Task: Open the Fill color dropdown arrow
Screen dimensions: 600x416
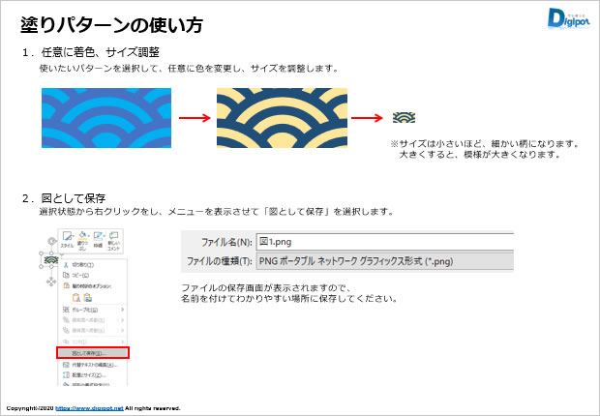Action: [x=89, y=235]
